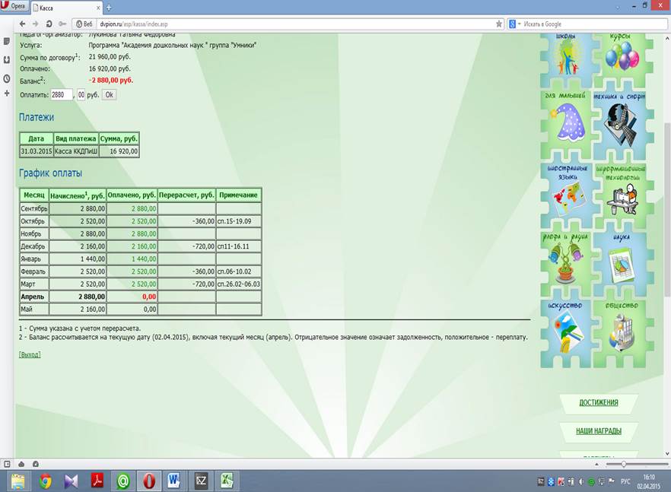Open the downloads panel in Opera sidebar

click(x=6, y=60)
